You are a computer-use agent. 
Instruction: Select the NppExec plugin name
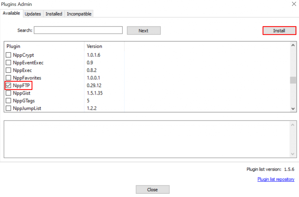[22, 70]
